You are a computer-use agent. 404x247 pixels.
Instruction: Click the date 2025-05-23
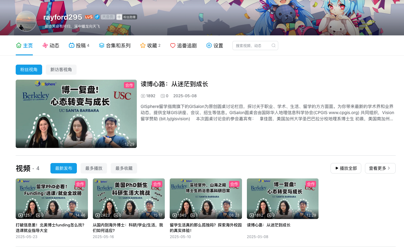pyautogui.click(x=26, y=237)
